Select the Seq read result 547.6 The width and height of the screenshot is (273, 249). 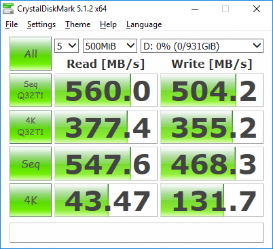point(106,164)
